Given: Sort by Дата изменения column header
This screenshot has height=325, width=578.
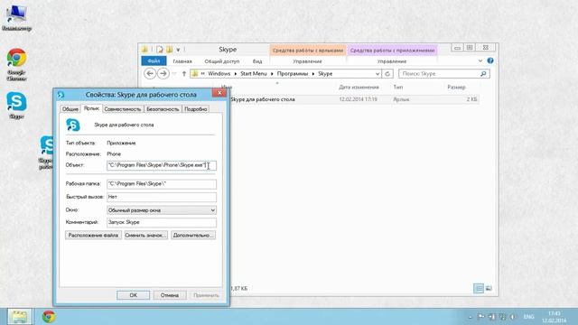Looking at the screenshot, I should pyautogui.click(x=359, y=88).
